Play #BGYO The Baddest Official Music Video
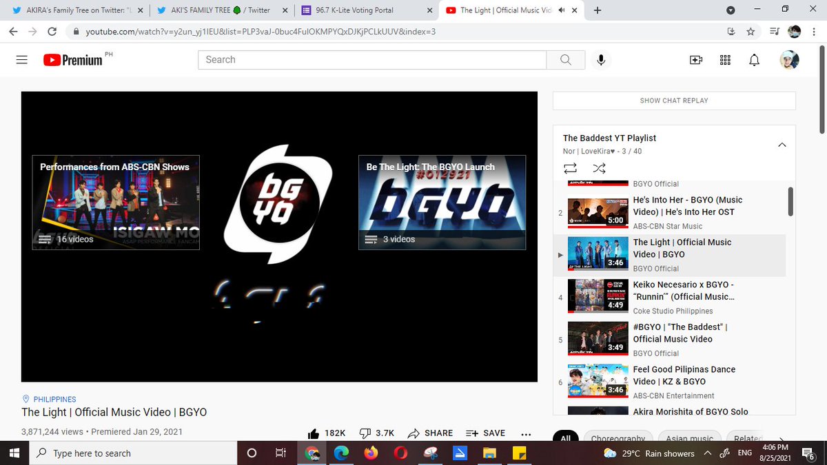The height and width of the screenshot is (465, 827). pos(671,340)
